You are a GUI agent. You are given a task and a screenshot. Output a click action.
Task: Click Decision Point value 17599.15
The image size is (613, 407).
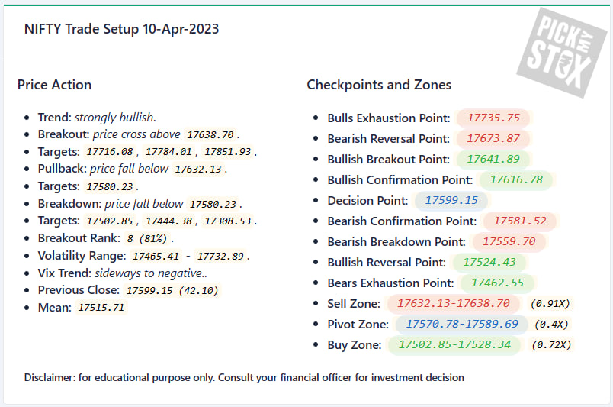(451, 201)
